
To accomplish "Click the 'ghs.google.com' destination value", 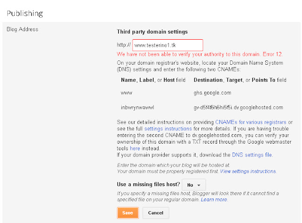I will (212, 93).
